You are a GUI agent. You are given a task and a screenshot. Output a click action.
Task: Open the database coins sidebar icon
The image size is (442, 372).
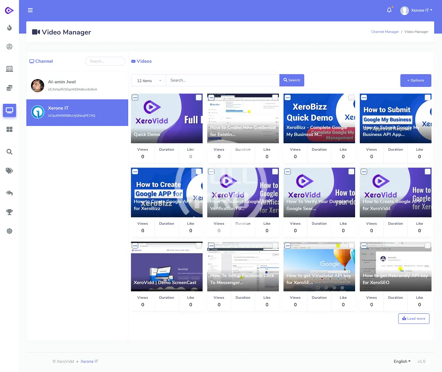click(10, 88)
